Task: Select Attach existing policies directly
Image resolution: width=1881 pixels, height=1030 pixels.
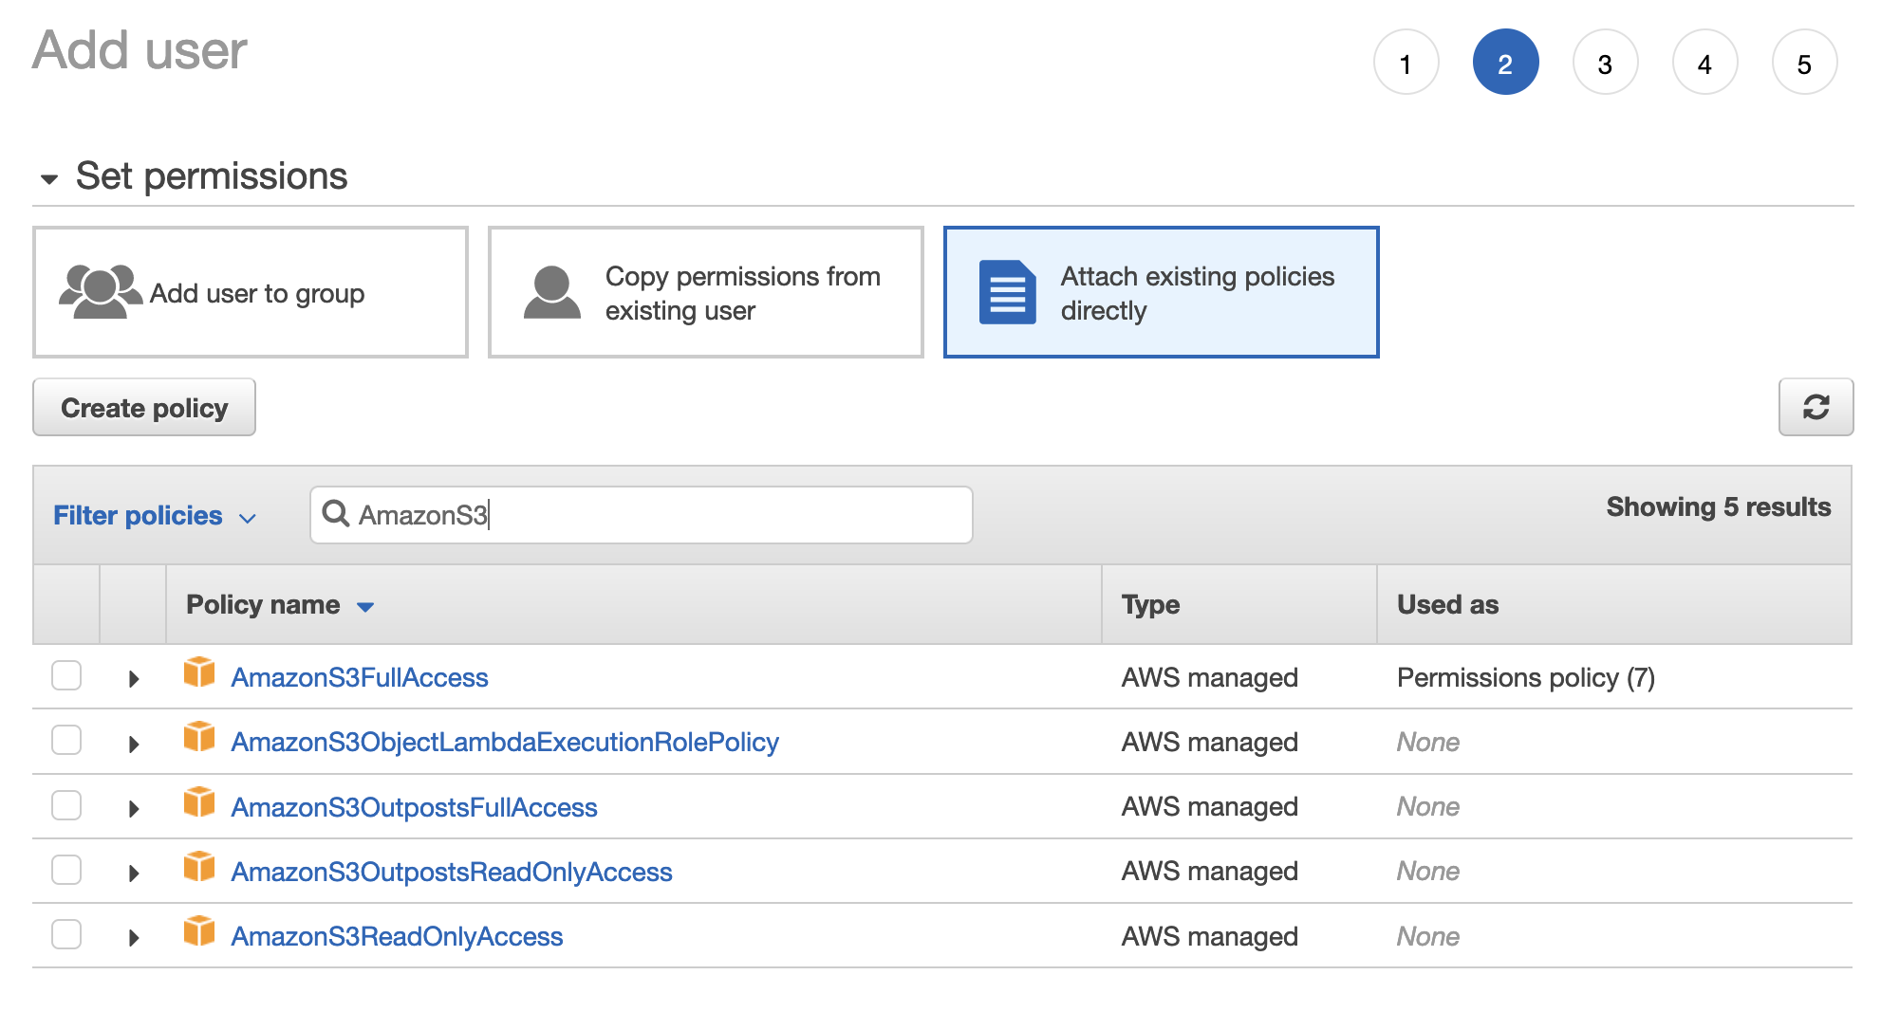Action: [1161, 292]
